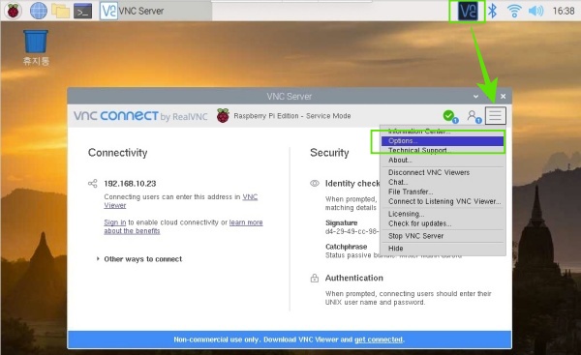
Task: Choose Technical Support... menu entry
Action: tap(443, 150)
